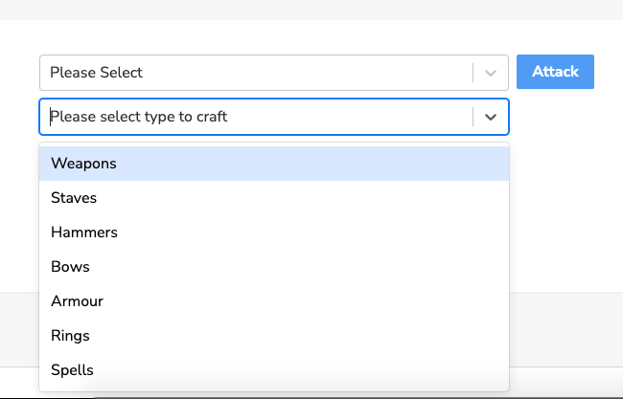Pick the Spells craft option
Screen dimensions: 623x399
[274, 370]
